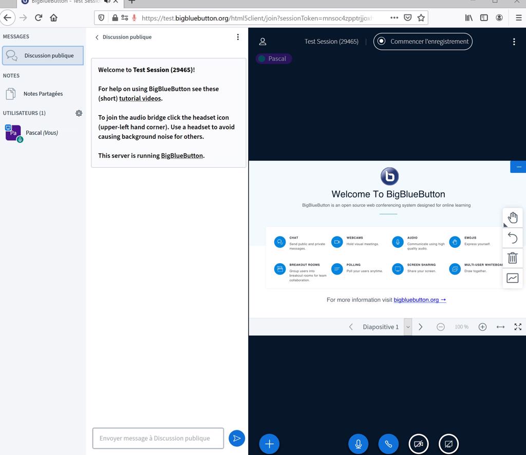Focus the Envoyer message input field
Viewport: 526px width, 455px height.
(158, 438)
